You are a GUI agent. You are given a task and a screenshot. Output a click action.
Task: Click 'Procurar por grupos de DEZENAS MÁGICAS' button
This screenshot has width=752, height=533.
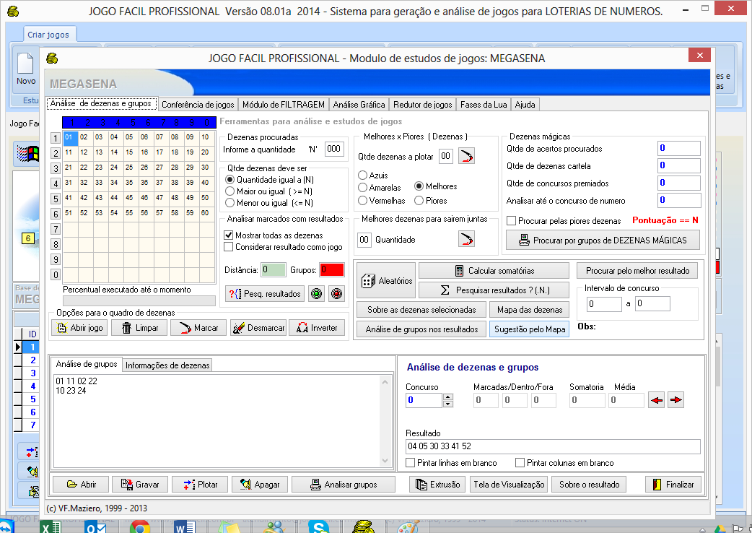(604, 240)
